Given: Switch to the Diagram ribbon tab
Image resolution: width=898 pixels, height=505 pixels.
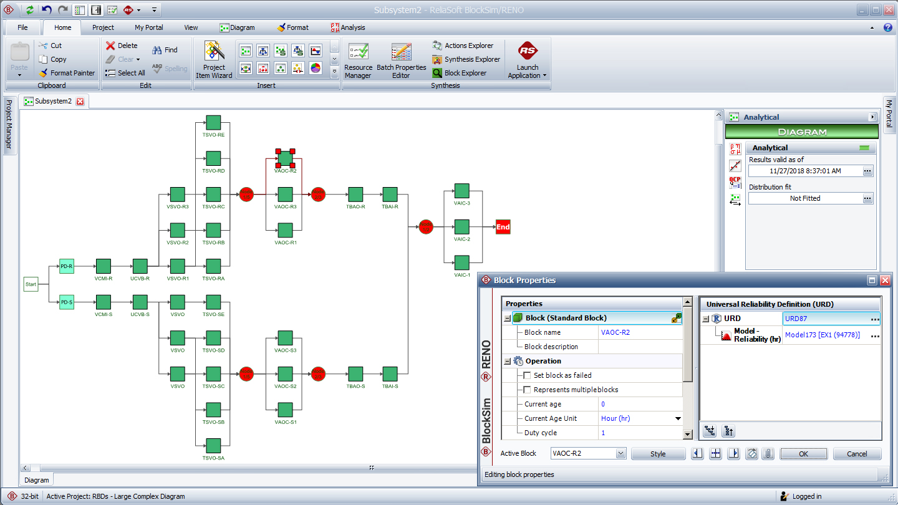Looking at the screenshot, I should click(237, 27).
